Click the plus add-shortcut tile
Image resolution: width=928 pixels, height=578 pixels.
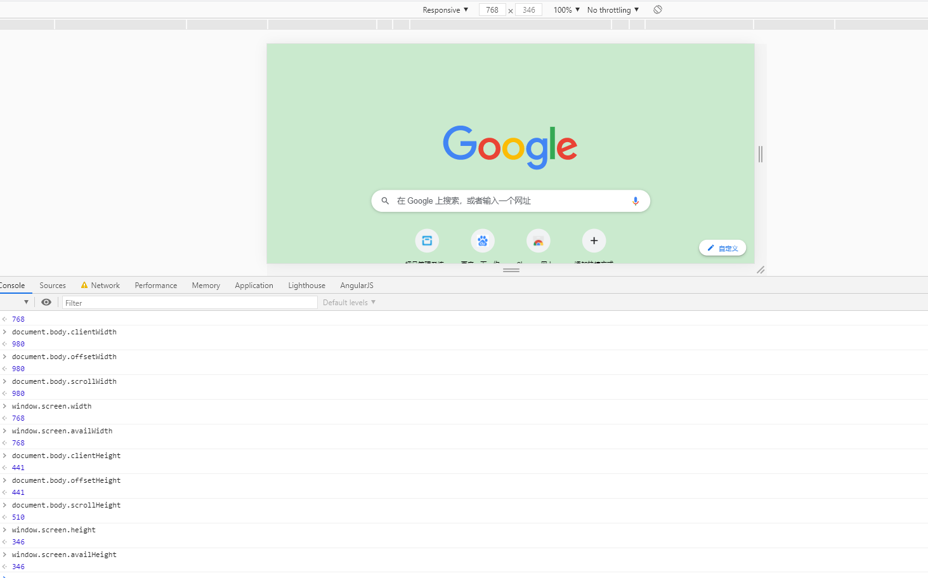[x=594, y=240]
